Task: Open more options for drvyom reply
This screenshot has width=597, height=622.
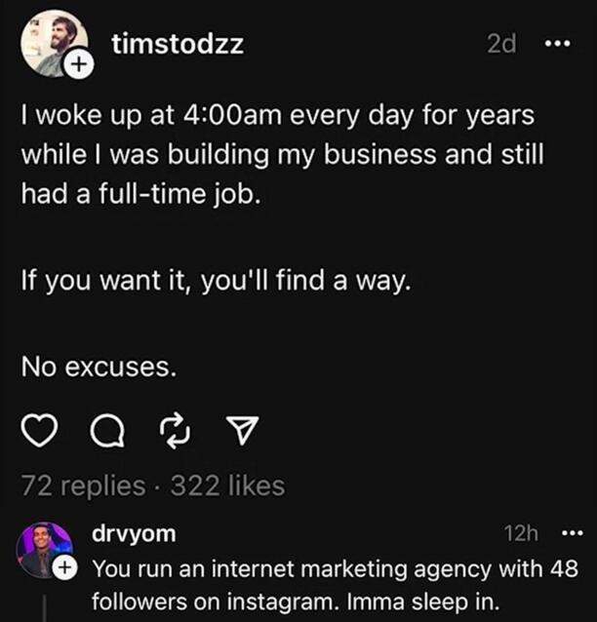Action: click(570, 534)
